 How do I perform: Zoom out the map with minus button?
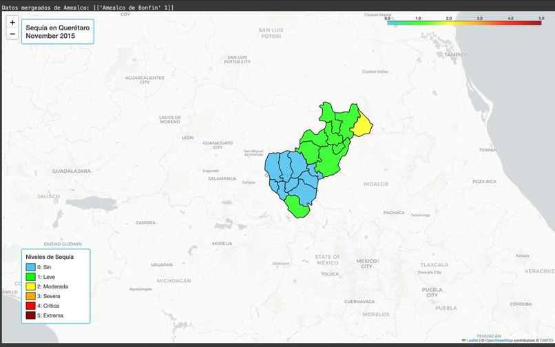[12, 34]
